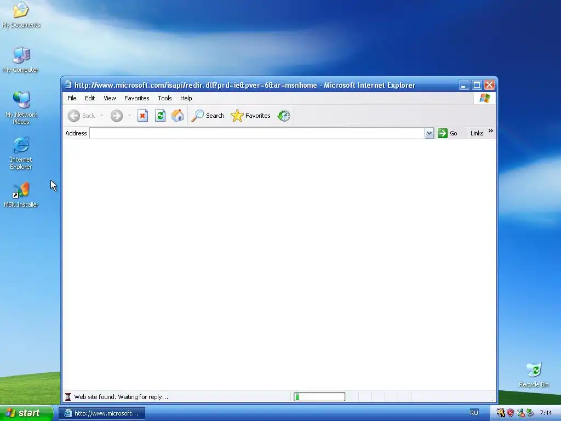Click the 7:44 system clock

click(x=546, y=413)
